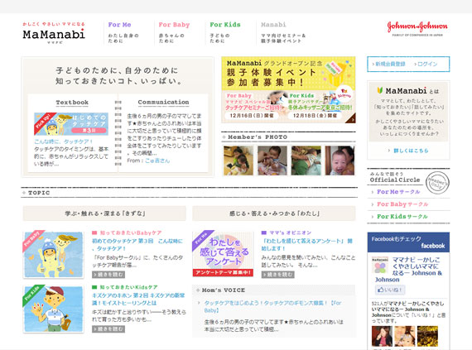Click the Textbook section heading
Image resolution: width=472 pixels, height=350 pixels.
72,103
